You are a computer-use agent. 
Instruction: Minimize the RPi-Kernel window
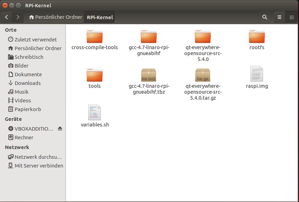coord(12,6)
